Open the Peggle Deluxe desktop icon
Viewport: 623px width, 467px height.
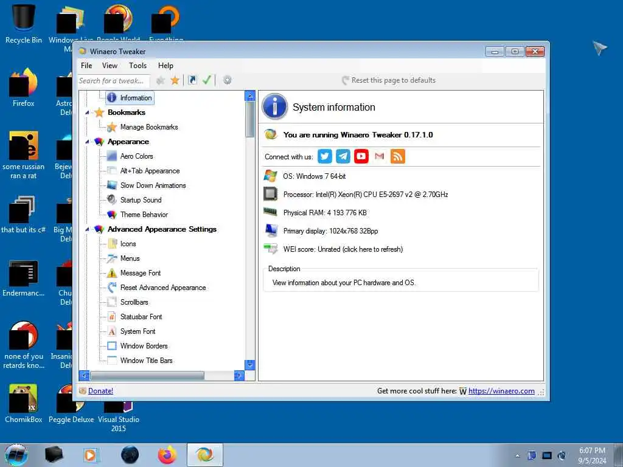71,405
